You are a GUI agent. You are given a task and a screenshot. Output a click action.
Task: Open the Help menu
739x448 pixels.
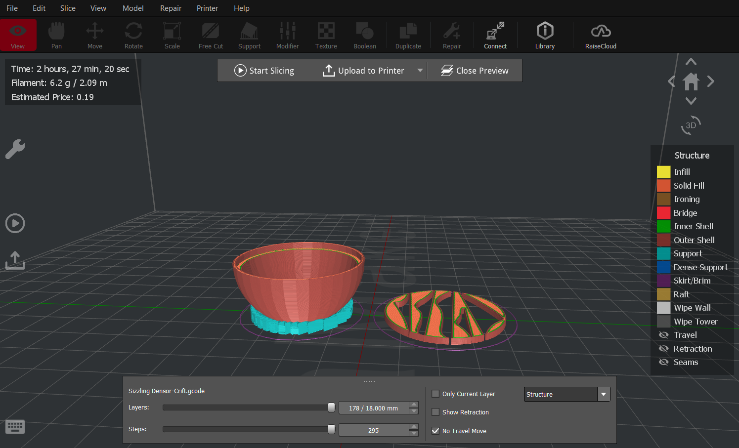click(x=242, y=8)
